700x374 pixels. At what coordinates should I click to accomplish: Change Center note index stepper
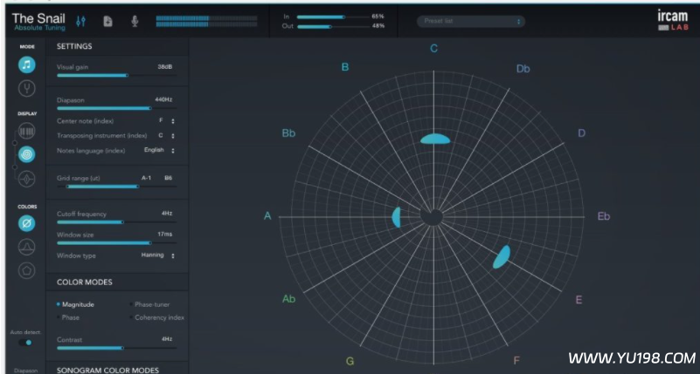coord(173,121)
